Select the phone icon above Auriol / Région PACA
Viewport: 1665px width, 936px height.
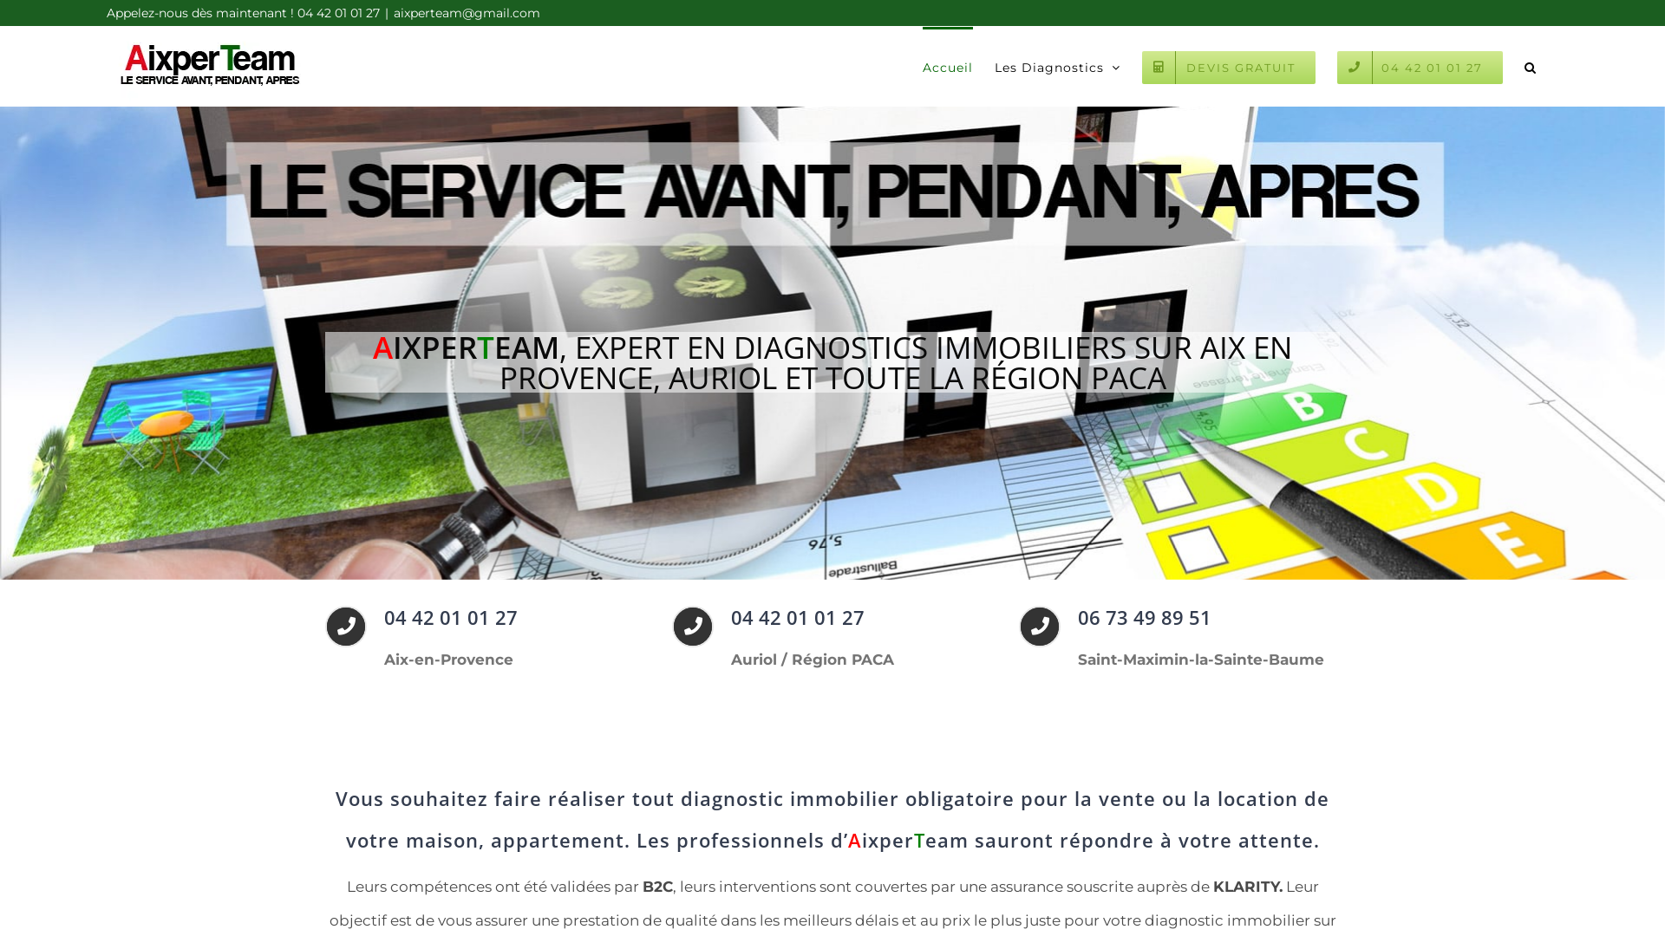coord(692,626)
